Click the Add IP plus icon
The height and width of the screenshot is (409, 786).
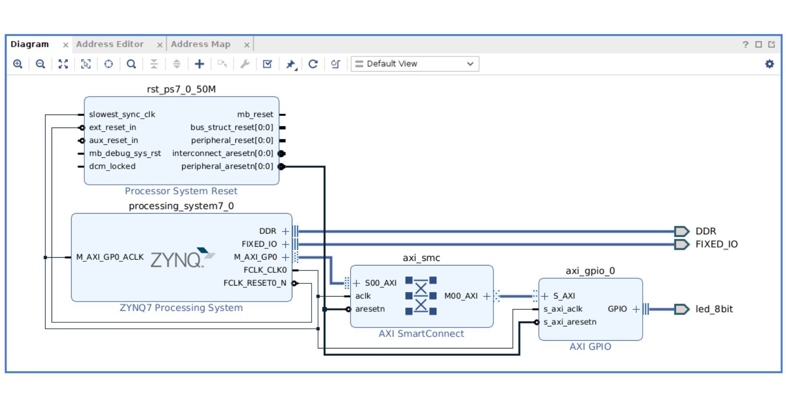[199, 64]
